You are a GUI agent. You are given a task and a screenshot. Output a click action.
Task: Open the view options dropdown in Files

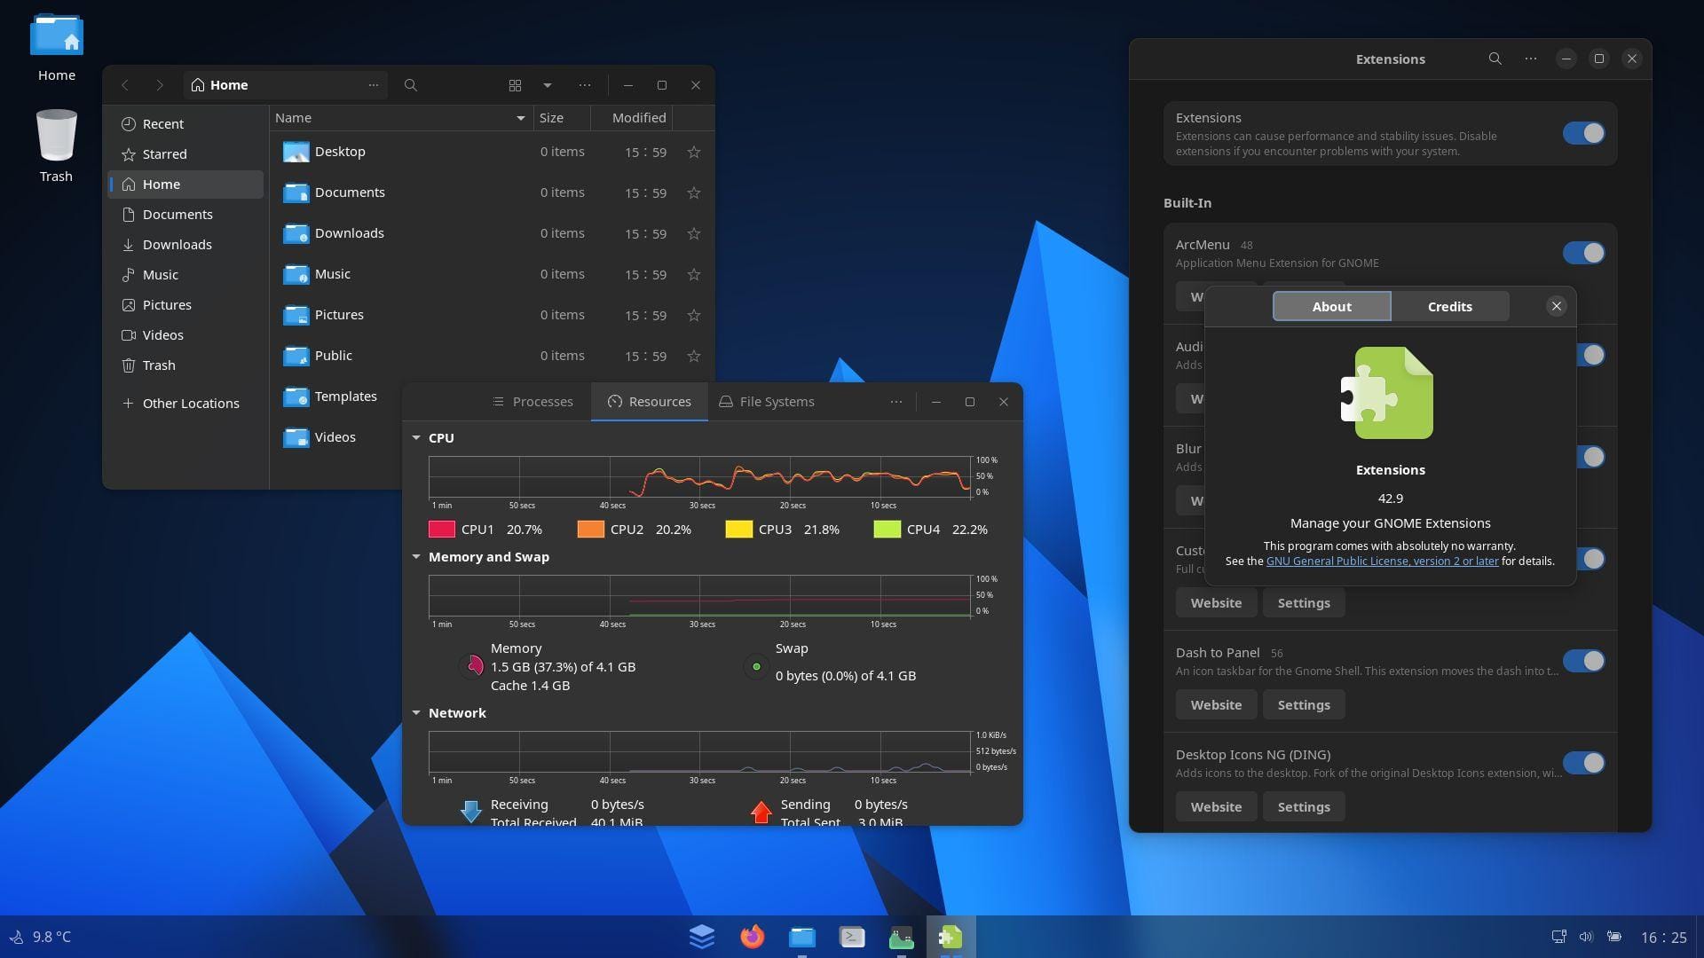pyautogui.click(x=547, y=84)
